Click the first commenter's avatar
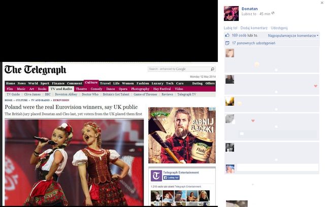 pyautogui.click(x=230, y=53)
